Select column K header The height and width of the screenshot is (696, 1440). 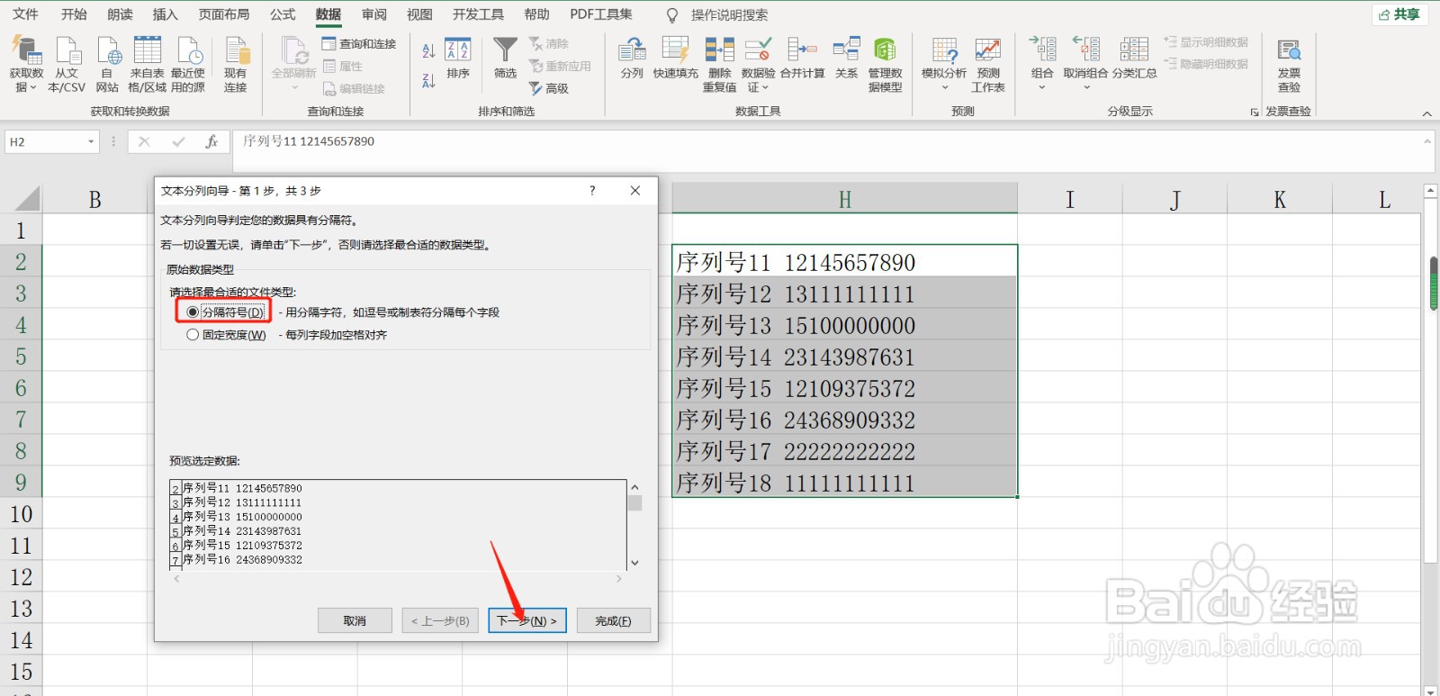point(1280,199)
